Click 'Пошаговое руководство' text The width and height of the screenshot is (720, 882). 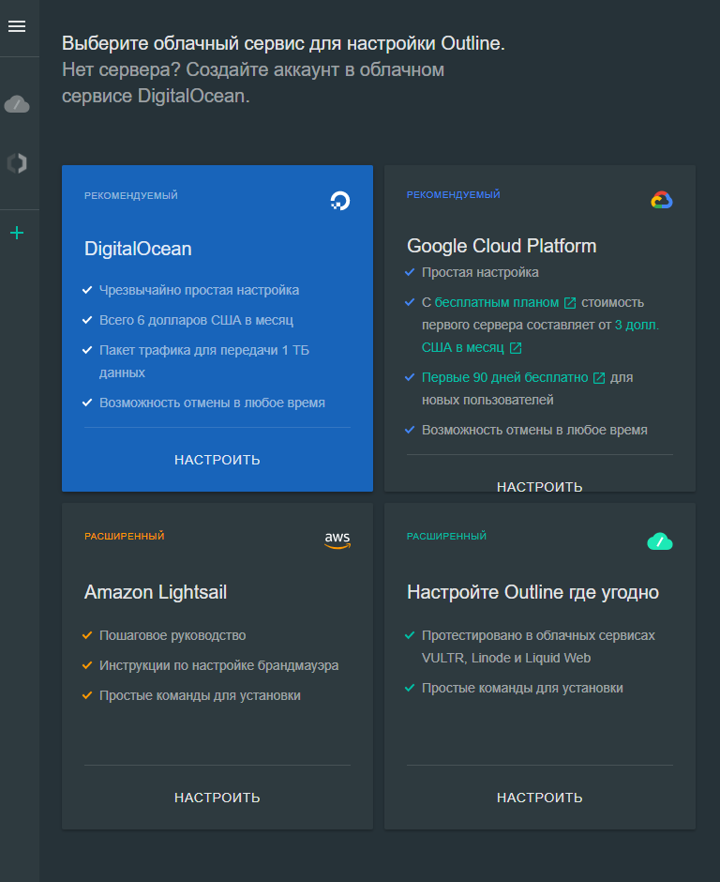172,635
